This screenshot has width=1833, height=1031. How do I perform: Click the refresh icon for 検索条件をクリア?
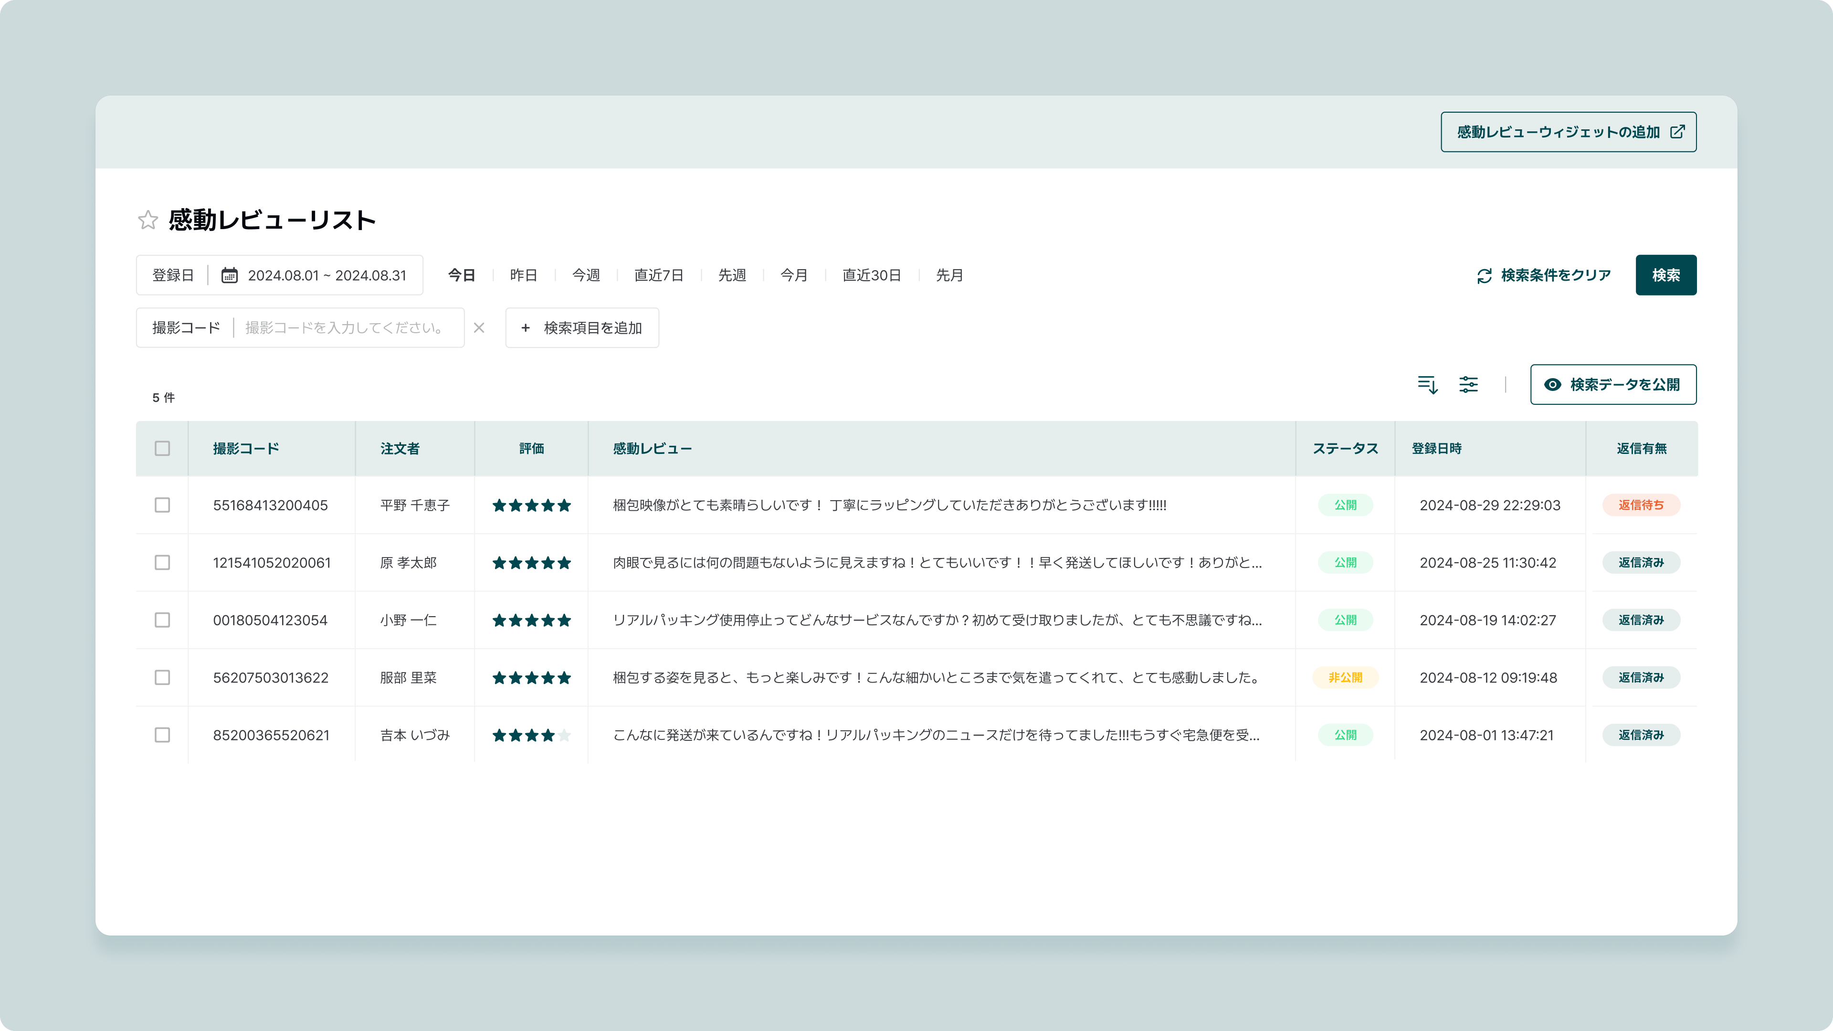coord(1485,276)
